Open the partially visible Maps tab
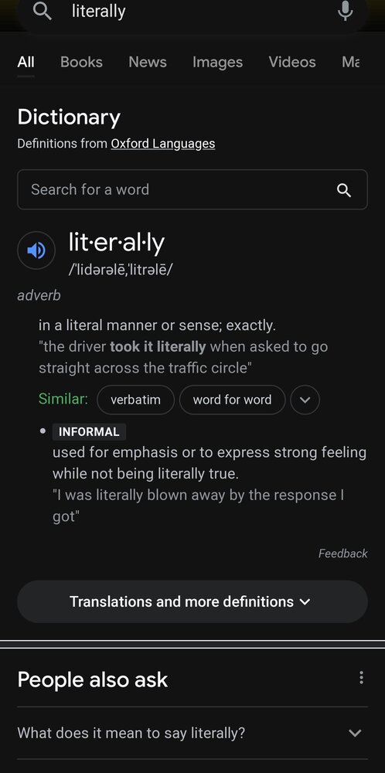This screenshot has width=385, height=773. point(350,62)
